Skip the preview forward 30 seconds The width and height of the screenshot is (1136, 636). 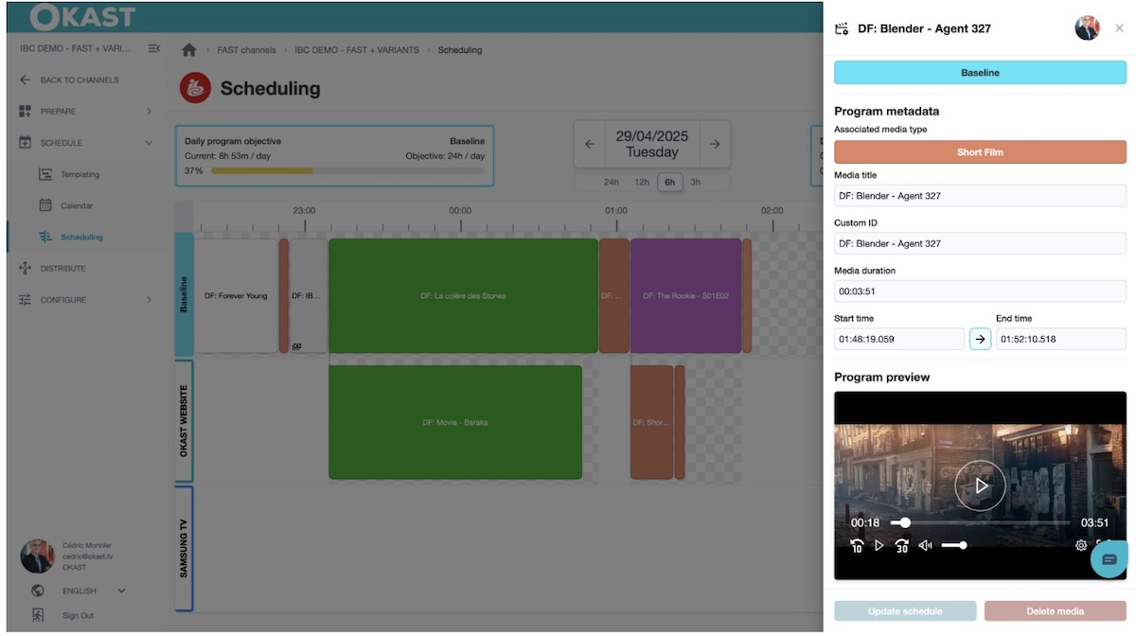pyautogui.click(x=901, y=545)
